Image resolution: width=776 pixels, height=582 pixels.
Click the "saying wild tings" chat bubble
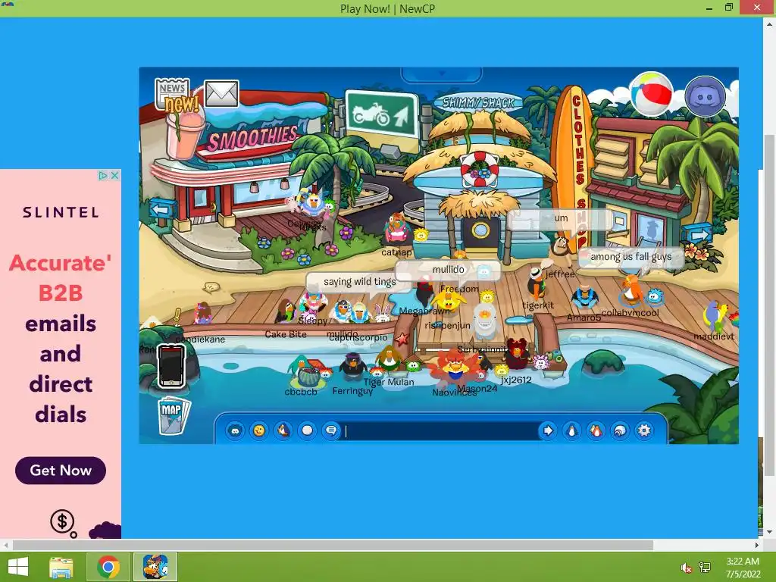tap(360, 282)
